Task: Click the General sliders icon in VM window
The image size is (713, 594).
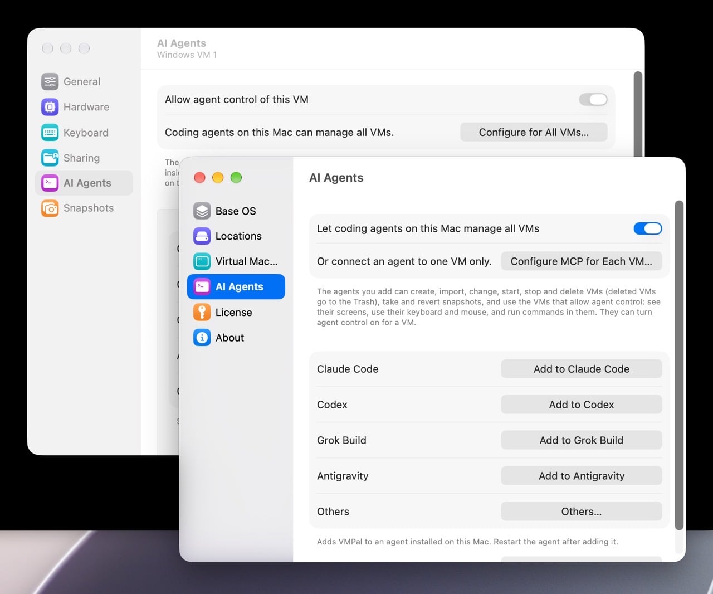Action: pyautogui.click(x=50, y=81)
